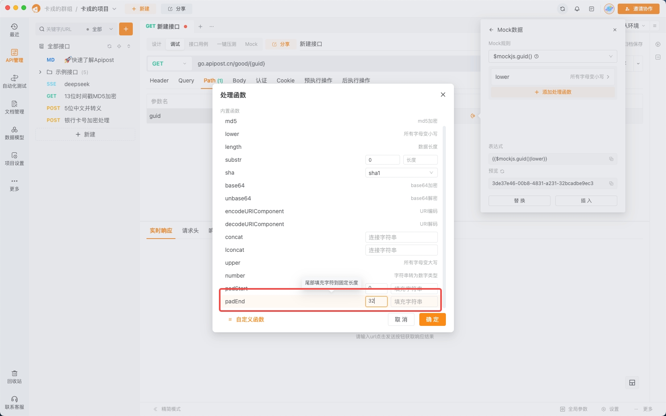666x416 pixels.
Task: Click the user avatar in the top bar
Action: pos(609,9)
